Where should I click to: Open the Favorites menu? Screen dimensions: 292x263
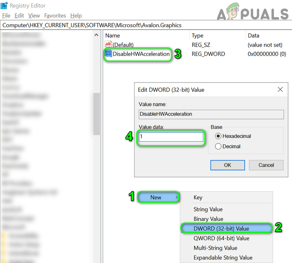(55, 15)
